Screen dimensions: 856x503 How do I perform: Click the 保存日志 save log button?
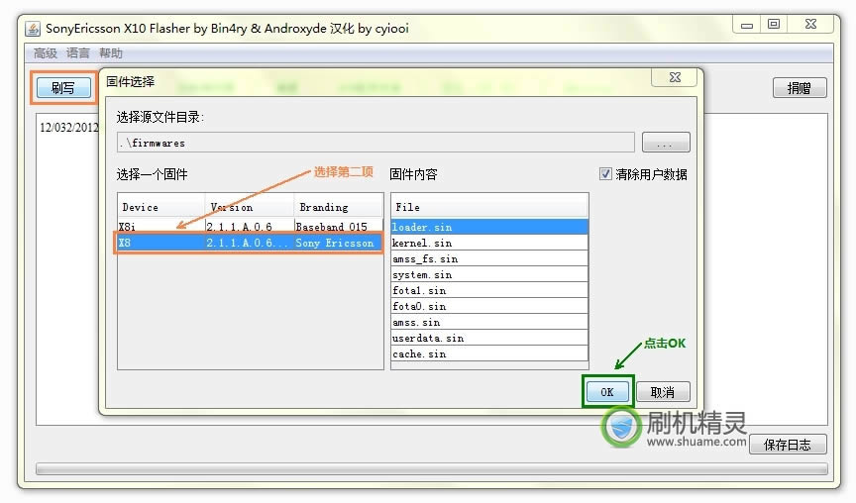pyautogui.click(x=788, y=445)
